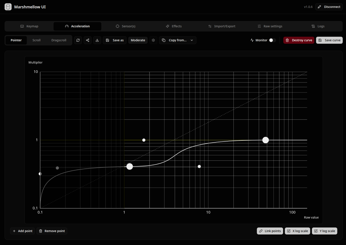The width and height of the screenshot is (346, 245).
Task: Click the plug icon on Disconnect
Action: click(320, 7)
